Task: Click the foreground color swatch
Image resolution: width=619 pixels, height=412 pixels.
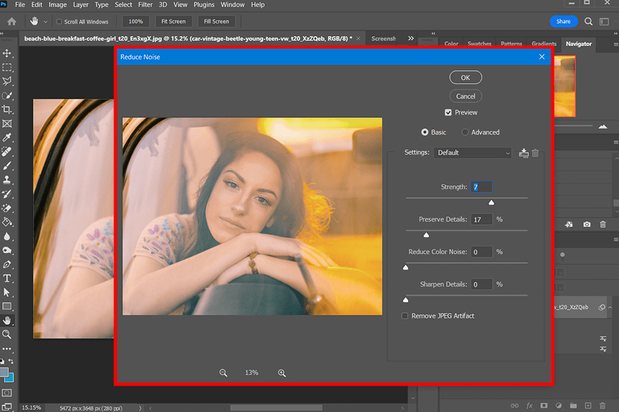Action: [x=5, y=373]
